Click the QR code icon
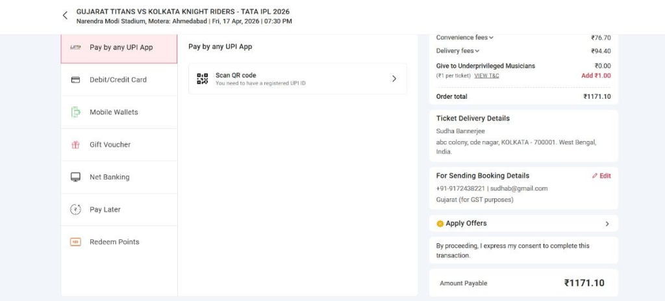Screen dimensions: 665x301 tap(203, 79)
